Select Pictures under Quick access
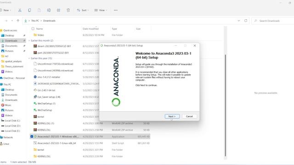The image size is (294, 165). coord(9,51)
